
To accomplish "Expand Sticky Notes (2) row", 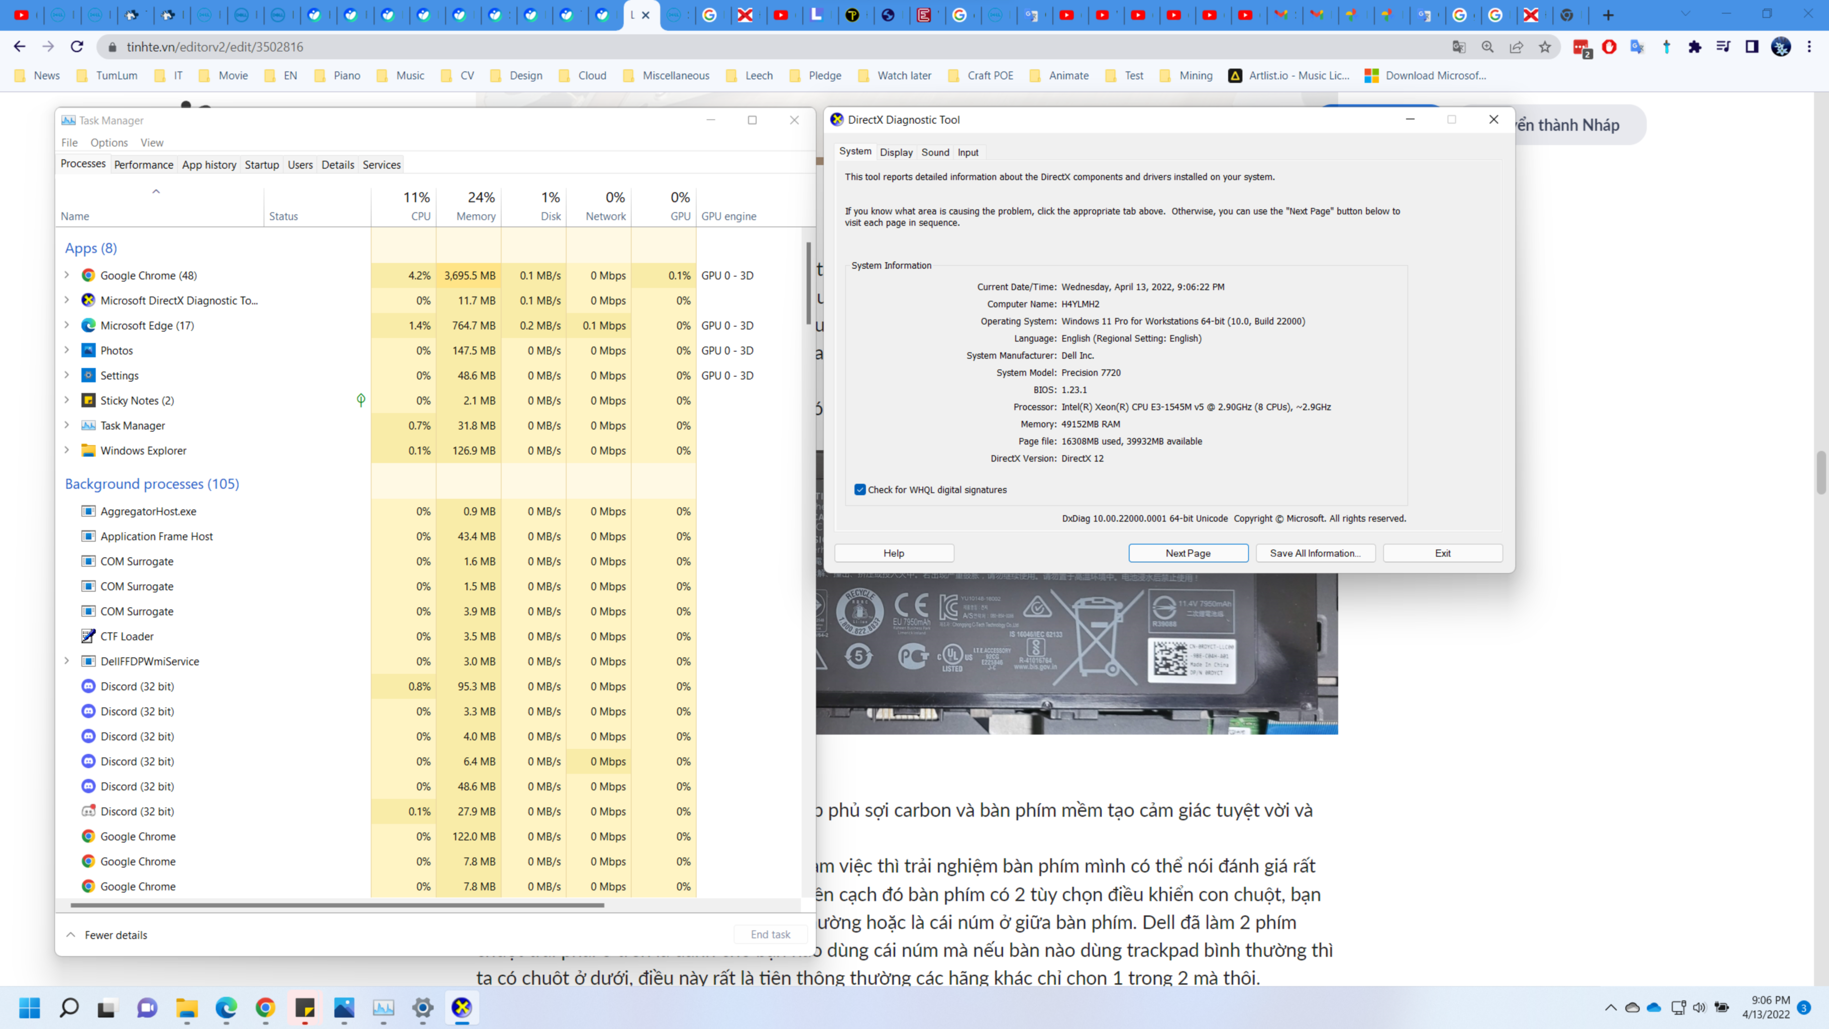I will coord(67,400).
